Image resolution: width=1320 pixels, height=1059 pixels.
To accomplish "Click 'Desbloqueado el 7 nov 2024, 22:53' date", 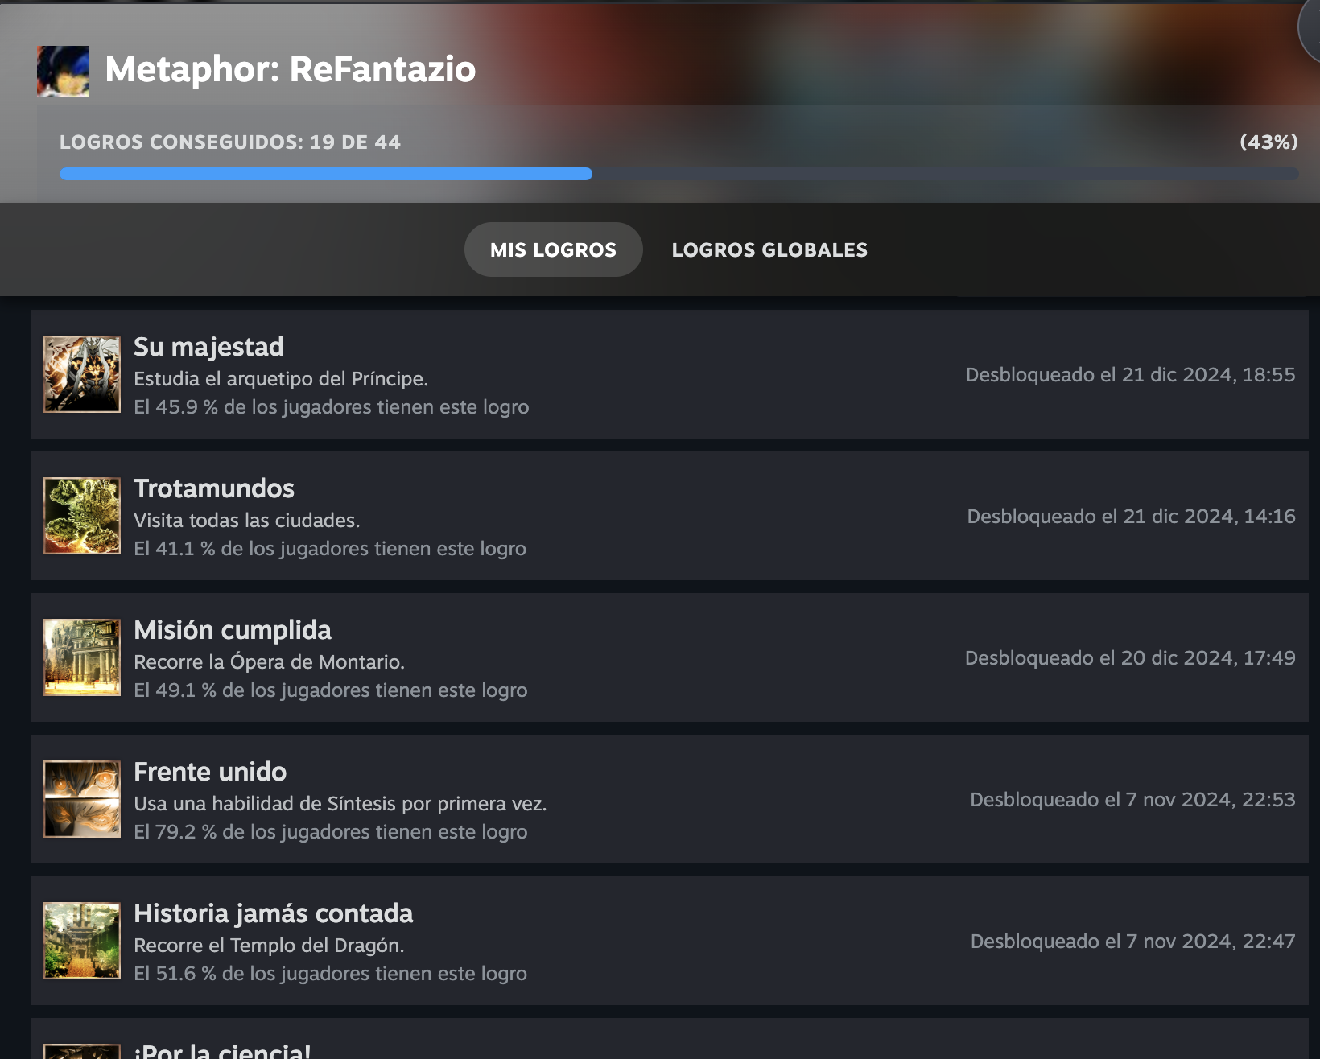I will (x=1132, y=800).
